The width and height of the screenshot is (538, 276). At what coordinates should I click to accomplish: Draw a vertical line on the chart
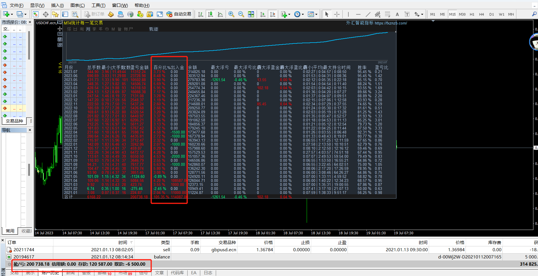[x=348, y=14]
